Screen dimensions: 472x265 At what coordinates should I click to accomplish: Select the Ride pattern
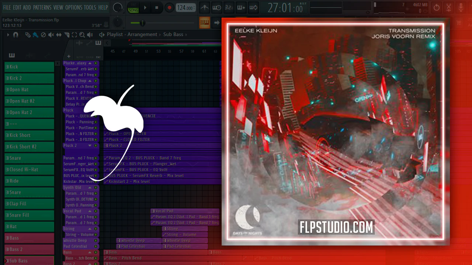tap(29, 181)
